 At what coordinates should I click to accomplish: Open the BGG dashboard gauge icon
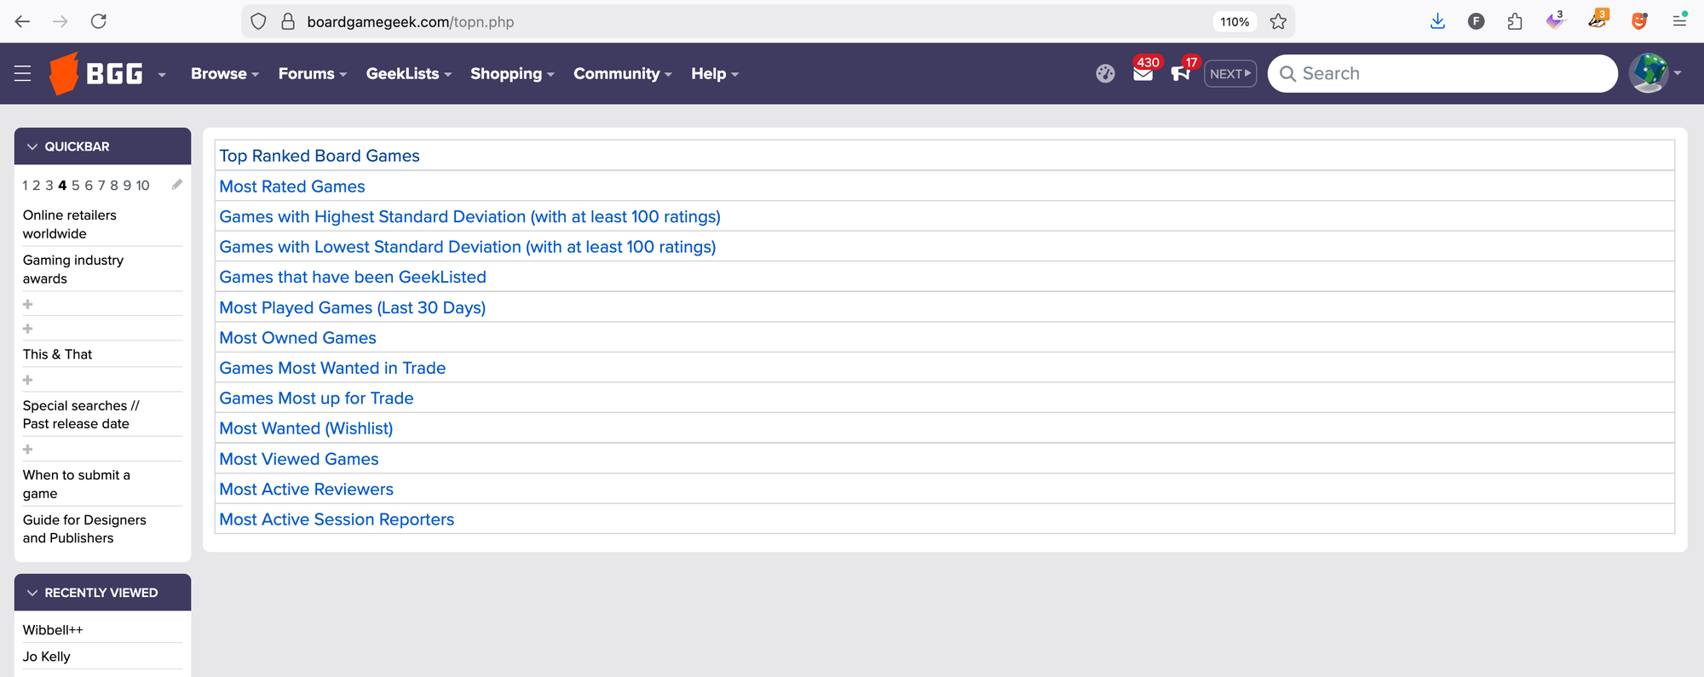click(x=1105, y=73)
